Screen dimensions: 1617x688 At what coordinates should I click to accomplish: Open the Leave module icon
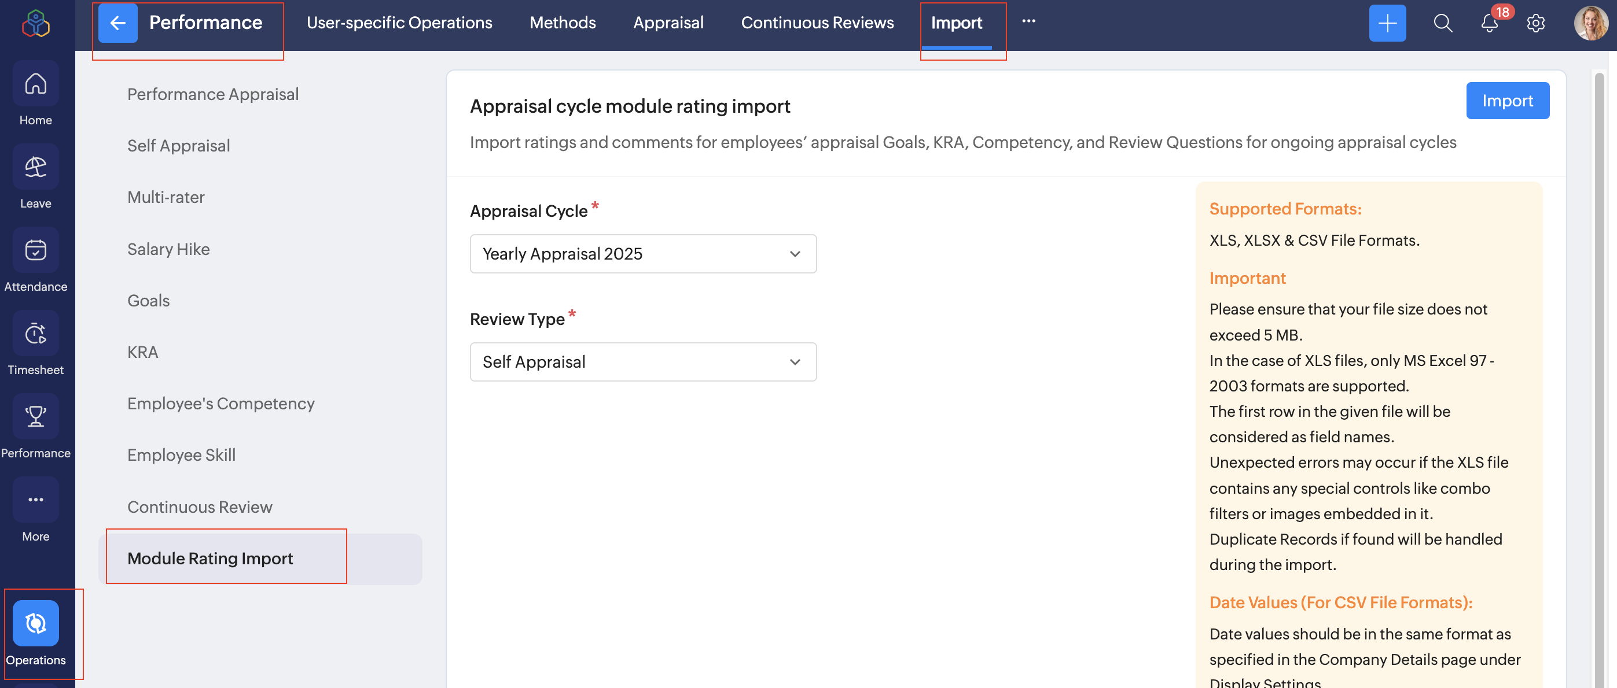36,167
